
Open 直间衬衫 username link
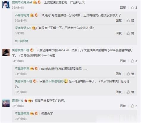[x=18, y=101]
